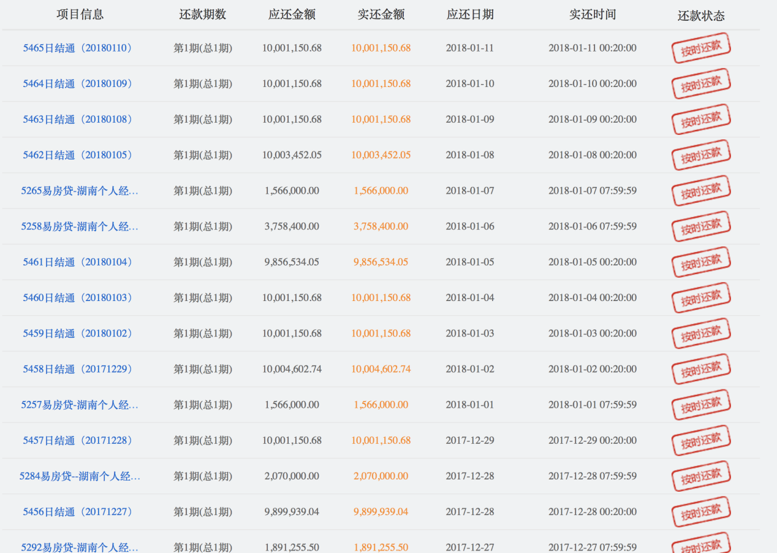
Task: Click the 实还金额 column header
Action: point(381,14)
